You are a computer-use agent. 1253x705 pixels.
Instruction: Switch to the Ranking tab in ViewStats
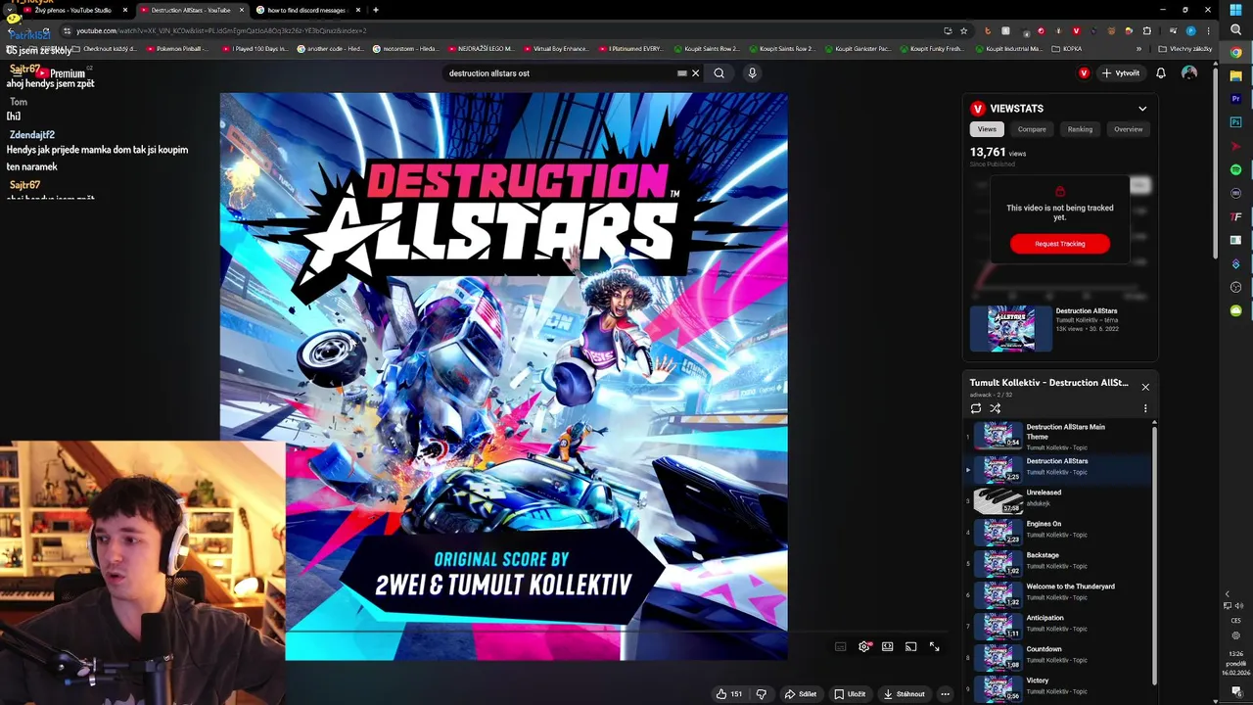(x=1080, y=129)
